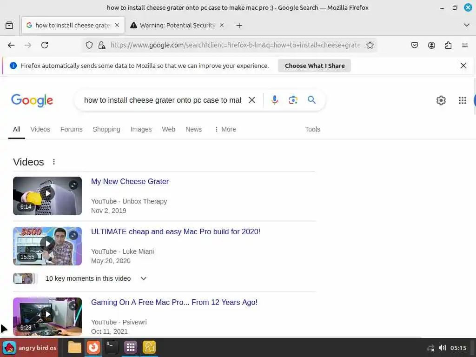Open the search Tools options
Screen dimensions: 476x357
(312, 129)
